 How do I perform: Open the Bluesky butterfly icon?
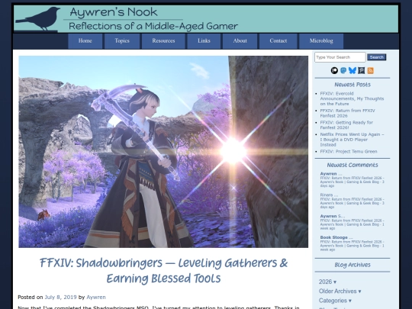pyautogui.click(x=352, y=70)
